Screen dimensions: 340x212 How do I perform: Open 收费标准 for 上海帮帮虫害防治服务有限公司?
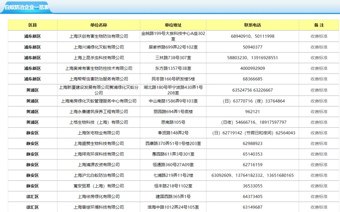tap(319, 79)
